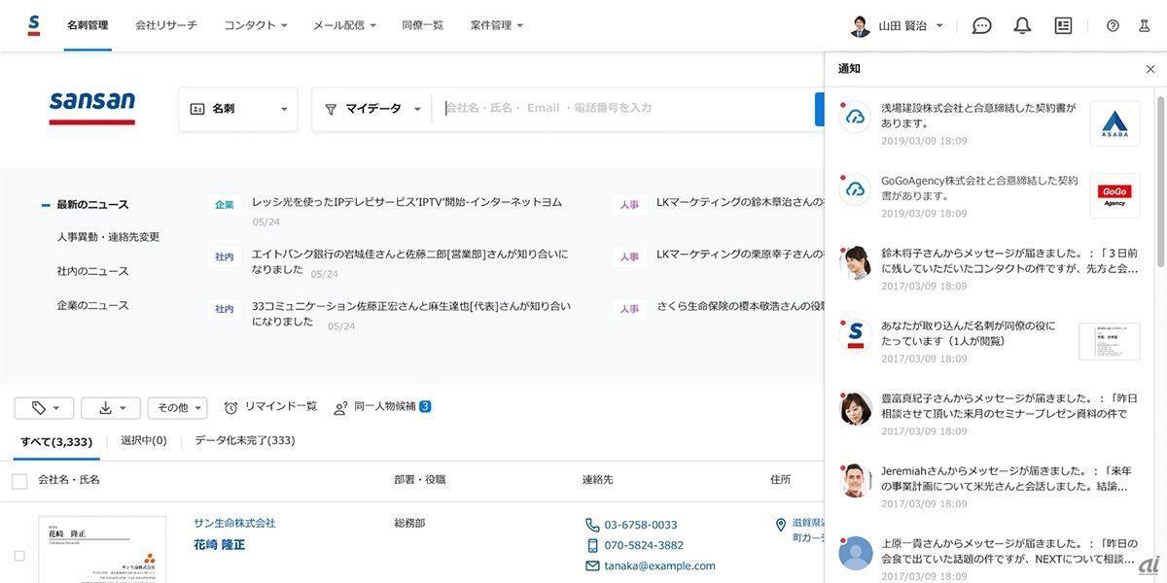This screenshot has height=583, width=1167.
Task: Open LKマーケティングの鈴木章治 news item
Action: tap(739, 202)
